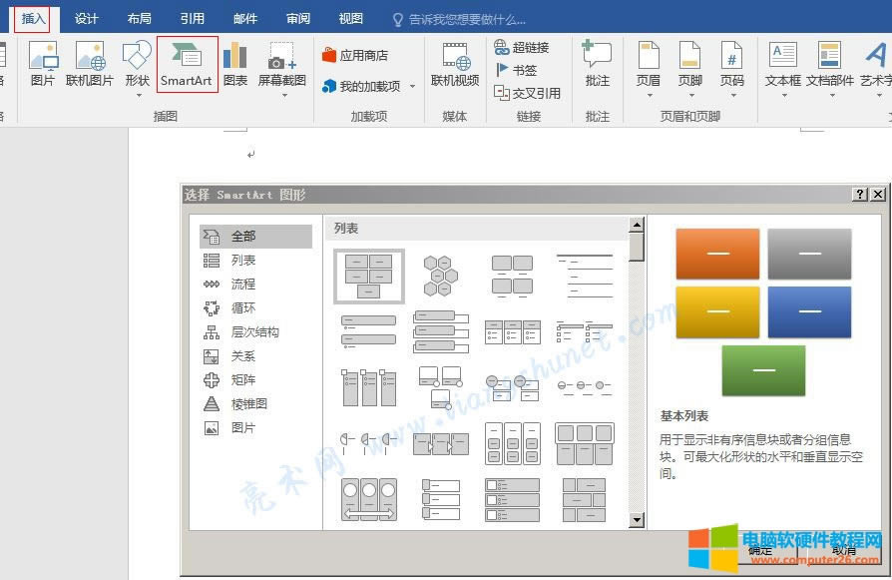Choose the grouped list layout thumbnail
892x580 pixels.
tap(513, 443)
